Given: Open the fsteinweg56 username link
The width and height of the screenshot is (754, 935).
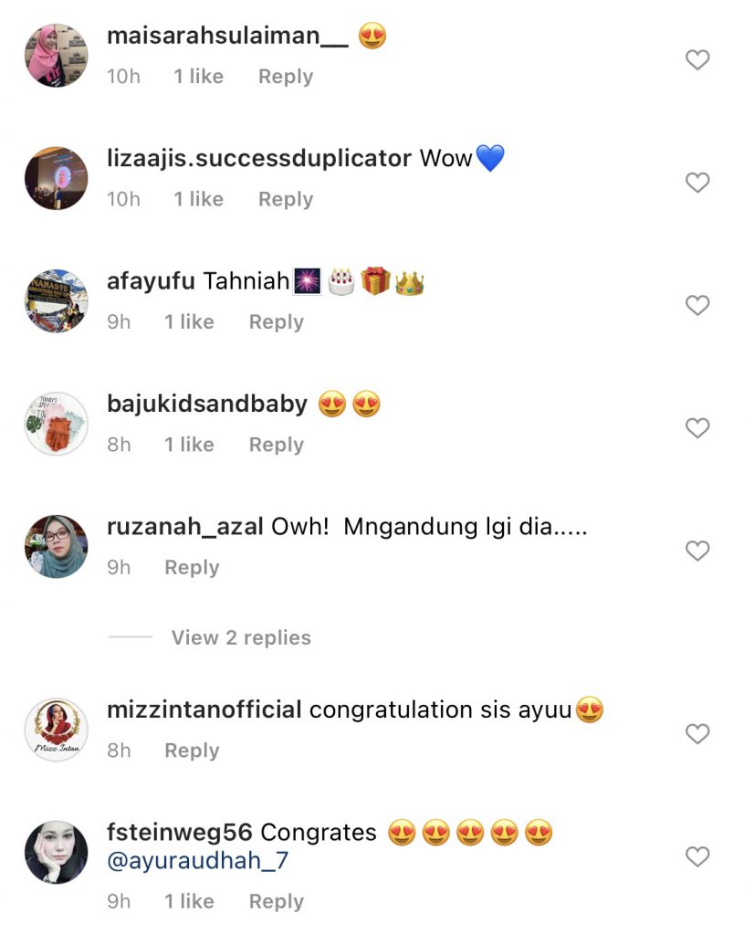Looking at the screenshot, I should (181, 833).
